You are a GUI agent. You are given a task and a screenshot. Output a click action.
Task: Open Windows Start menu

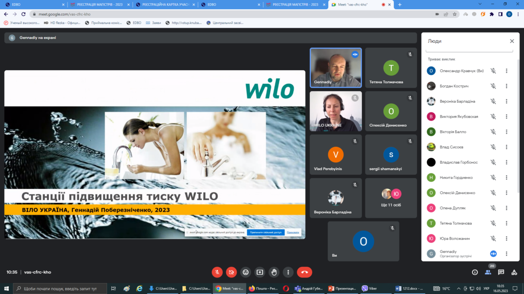[6, 288]
